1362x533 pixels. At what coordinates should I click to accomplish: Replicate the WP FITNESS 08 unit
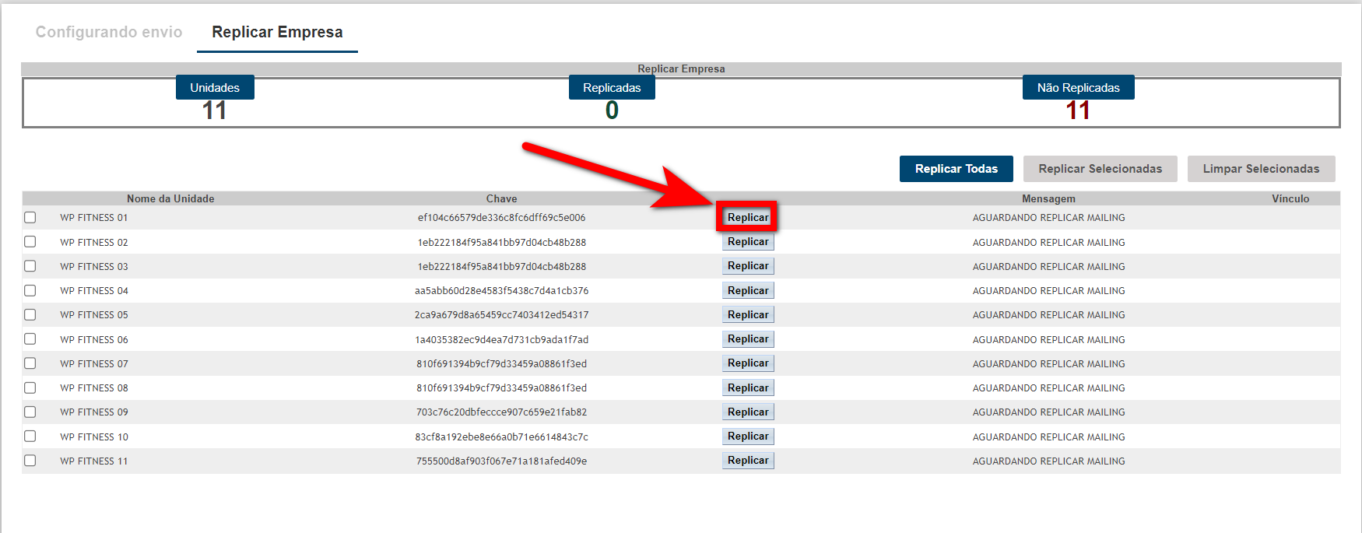[747, 387]
